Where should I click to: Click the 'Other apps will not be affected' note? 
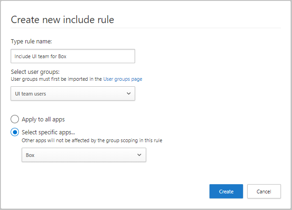(92, 140)
